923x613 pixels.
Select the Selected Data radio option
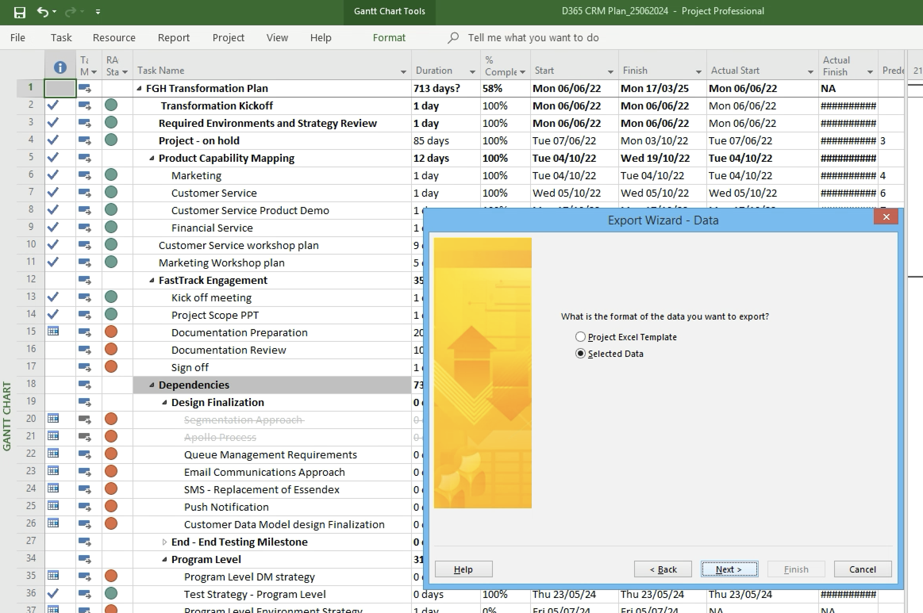coord(580,354)
